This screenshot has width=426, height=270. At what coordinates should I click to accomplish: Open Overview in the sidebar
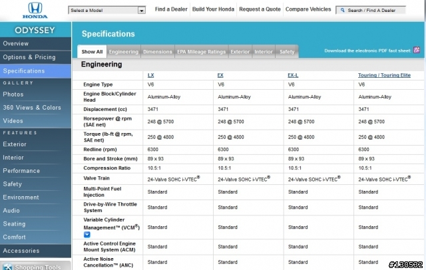click(x=35, y=44)
